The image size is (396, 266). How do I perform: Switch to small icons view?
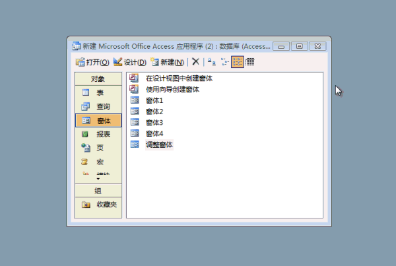tap(224, 62)
